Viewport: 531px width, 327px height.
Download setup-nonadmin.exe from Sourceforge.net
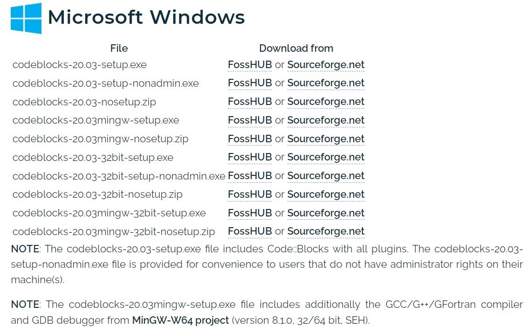pyautogui.click(x=326, y=83)
